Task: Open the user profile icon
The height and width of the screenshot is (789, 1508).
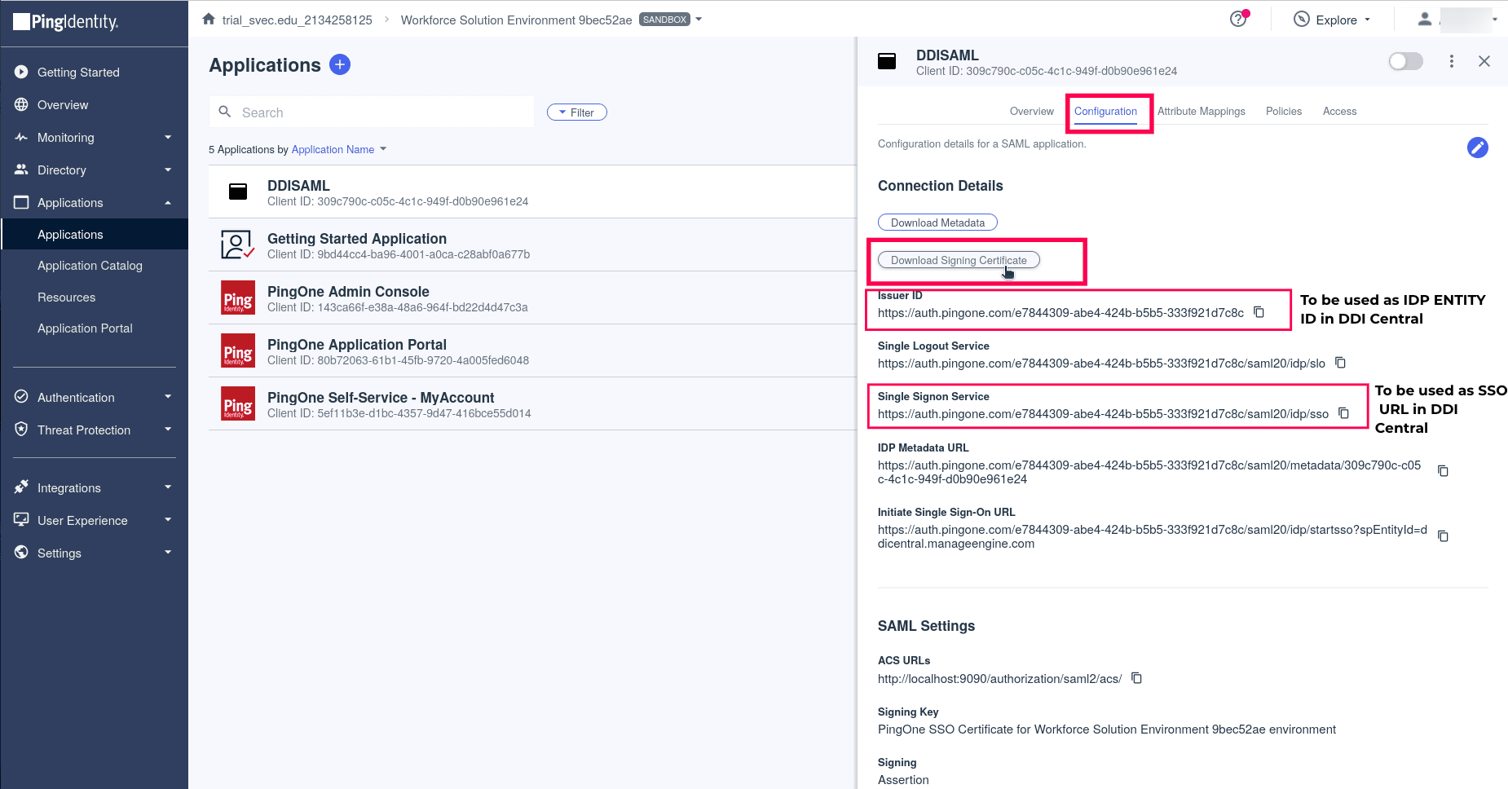Action: tap(1425, 19)
